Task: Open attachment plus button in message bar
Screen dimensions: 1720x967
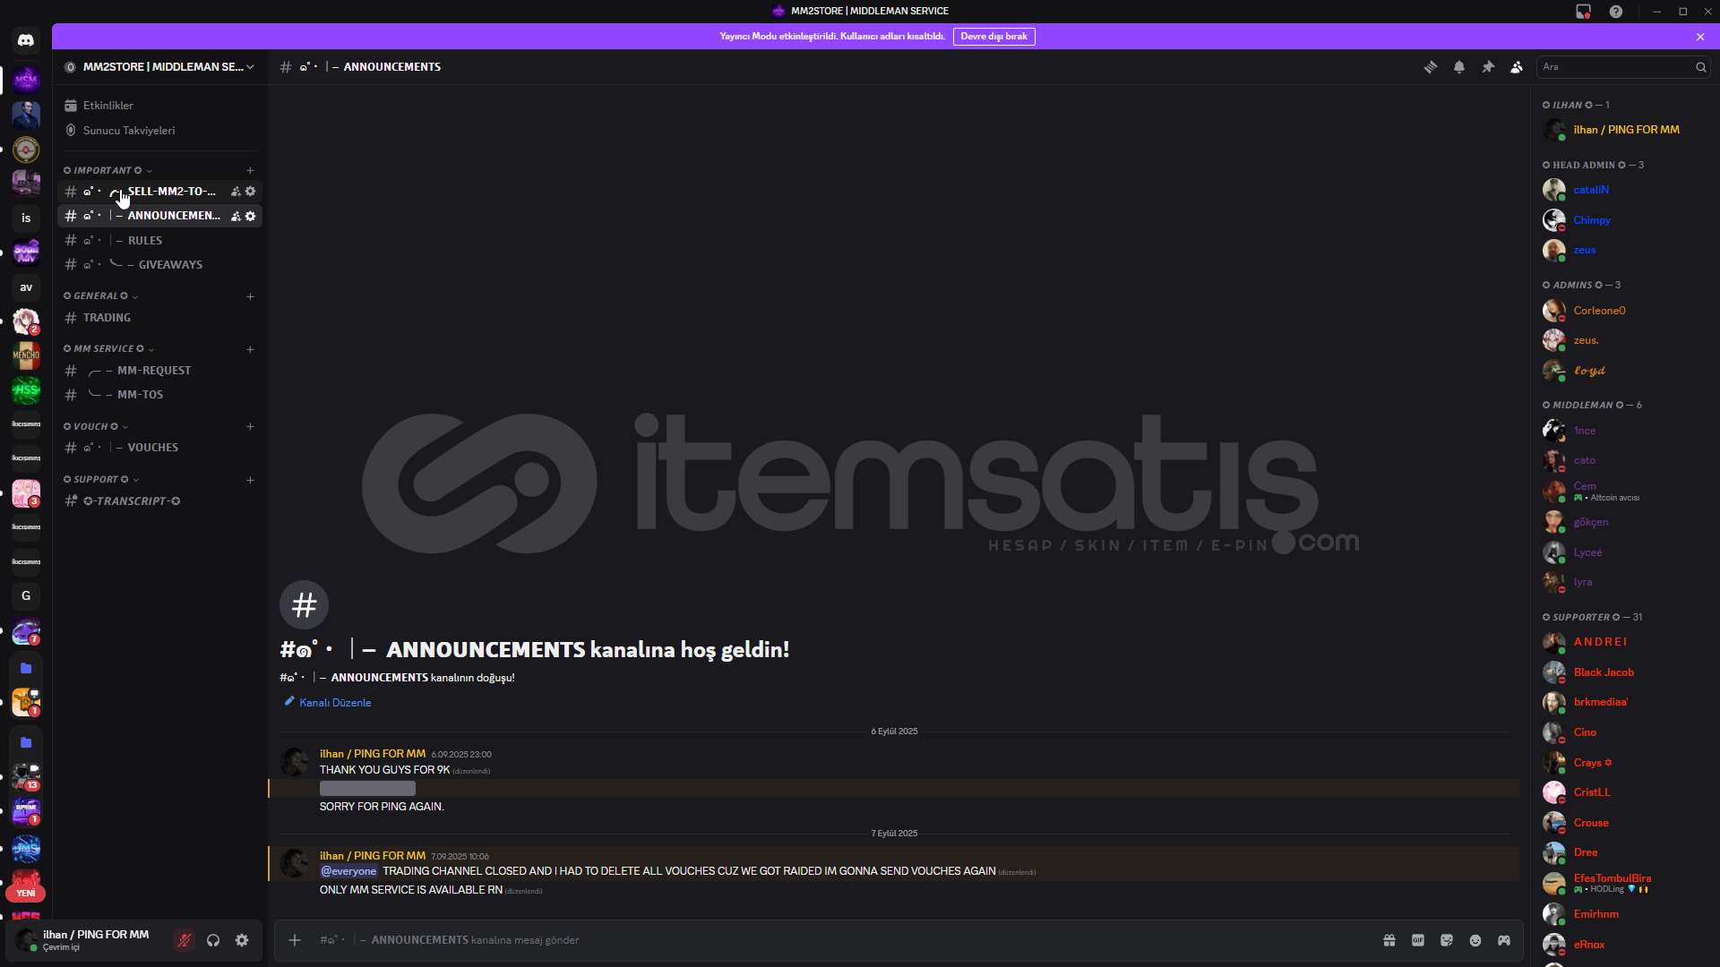Action: [x=295, y=940]
